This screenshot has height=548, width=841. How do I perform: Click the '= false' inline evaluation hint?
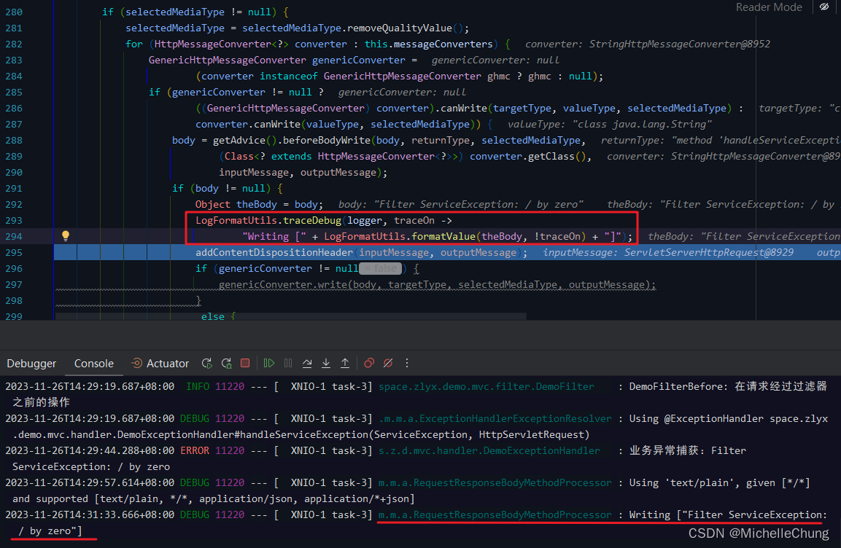380,268
